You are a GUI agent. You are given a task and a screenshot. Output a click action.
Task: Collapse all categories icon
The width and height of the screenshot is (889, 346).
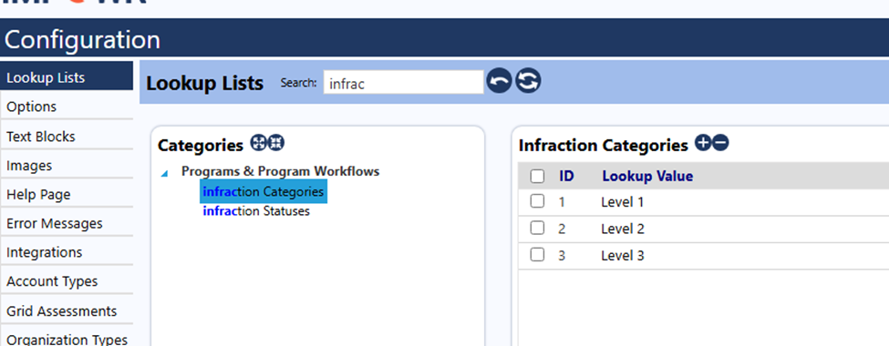[276, 143]
